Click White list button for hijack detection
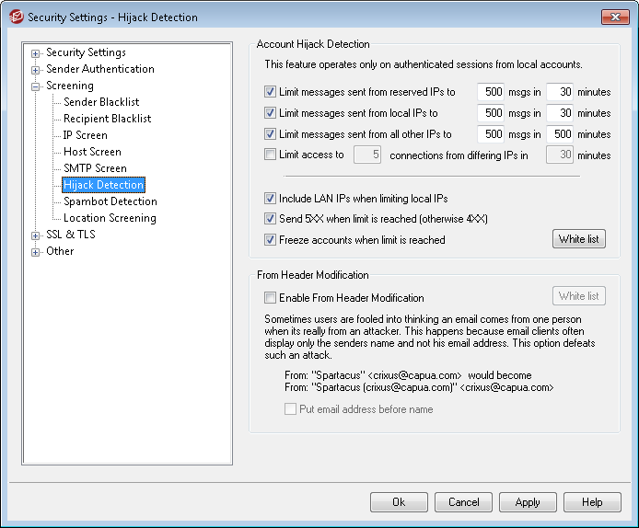Image resolution: width=639 pixels, height=528 pixels. point(578,239)
